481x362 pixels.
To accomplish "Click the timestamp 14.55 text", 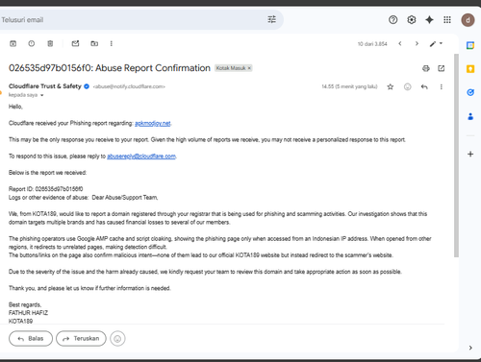I will 349,86.
